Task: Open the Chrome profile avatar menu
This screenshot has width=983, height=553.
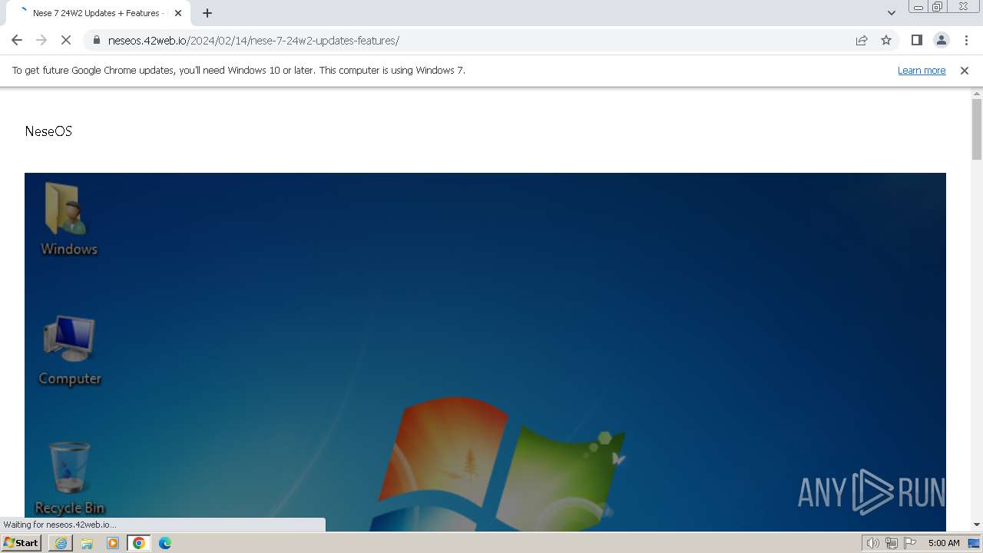Action: [941, 40]
